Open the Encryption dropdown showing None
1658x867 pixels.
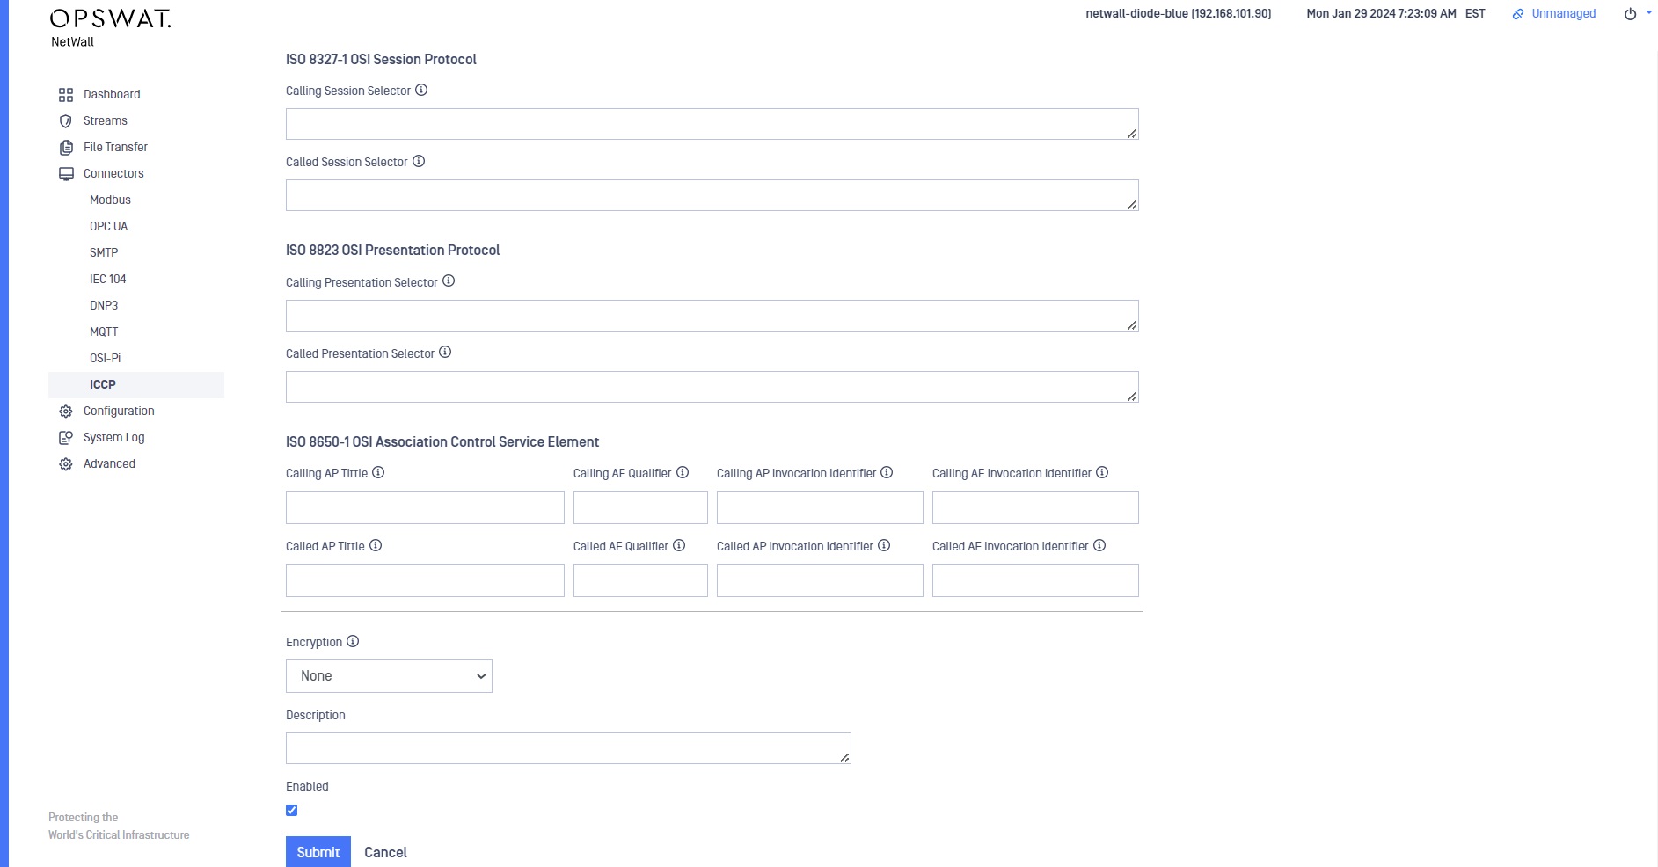[x=389, y=676]
